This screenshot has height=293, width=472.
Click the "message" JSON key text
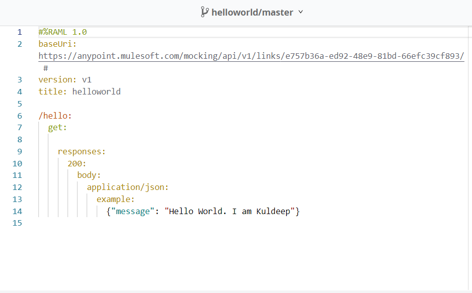tap(133, 211)
